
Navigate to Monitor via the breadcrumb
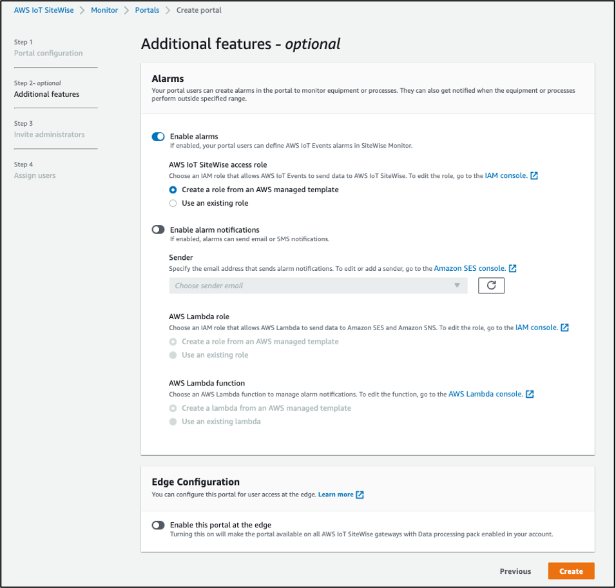[x=104, y=10]
